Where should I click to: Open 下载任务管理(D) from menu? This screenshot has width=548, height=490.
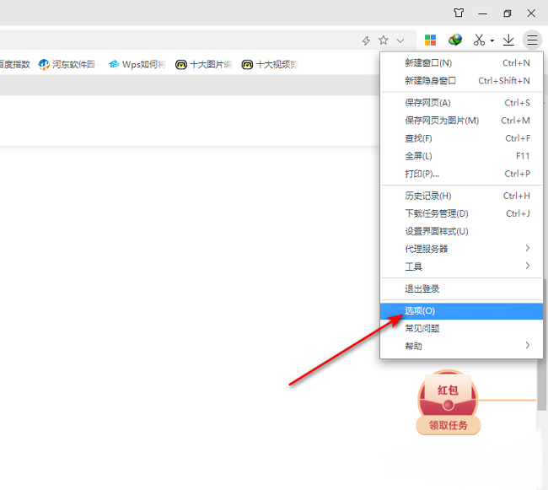pyautogui.click(x=461, y=213)
